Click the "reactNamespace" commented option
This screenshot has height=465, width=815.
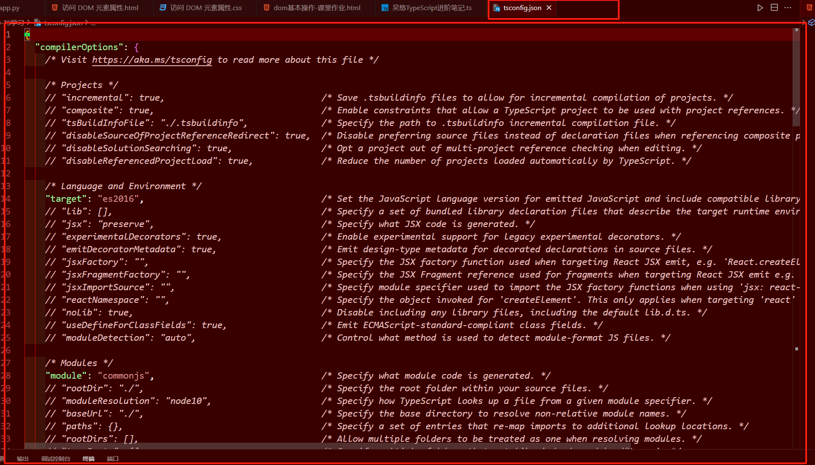[x=107, y=300]
